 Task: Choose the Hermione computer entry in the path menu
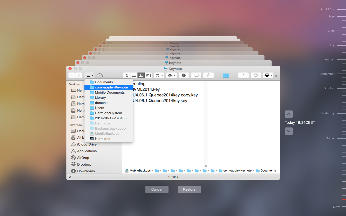point(109,139)
